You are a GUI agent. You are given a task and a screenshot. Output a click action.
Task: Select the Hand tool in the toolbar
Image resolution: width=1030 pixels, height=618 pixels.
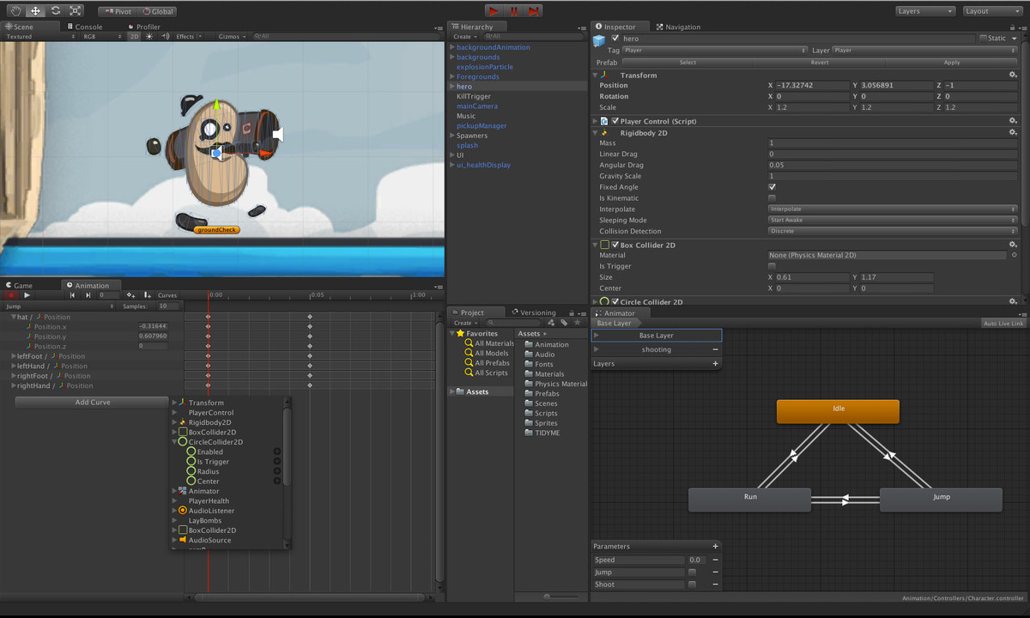15,11
